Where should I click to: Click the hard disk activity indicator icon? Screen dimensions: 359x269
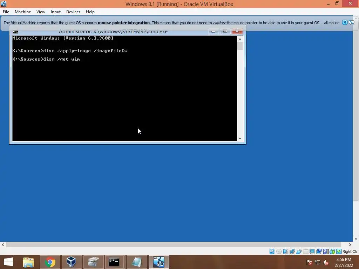pos(272,251)
